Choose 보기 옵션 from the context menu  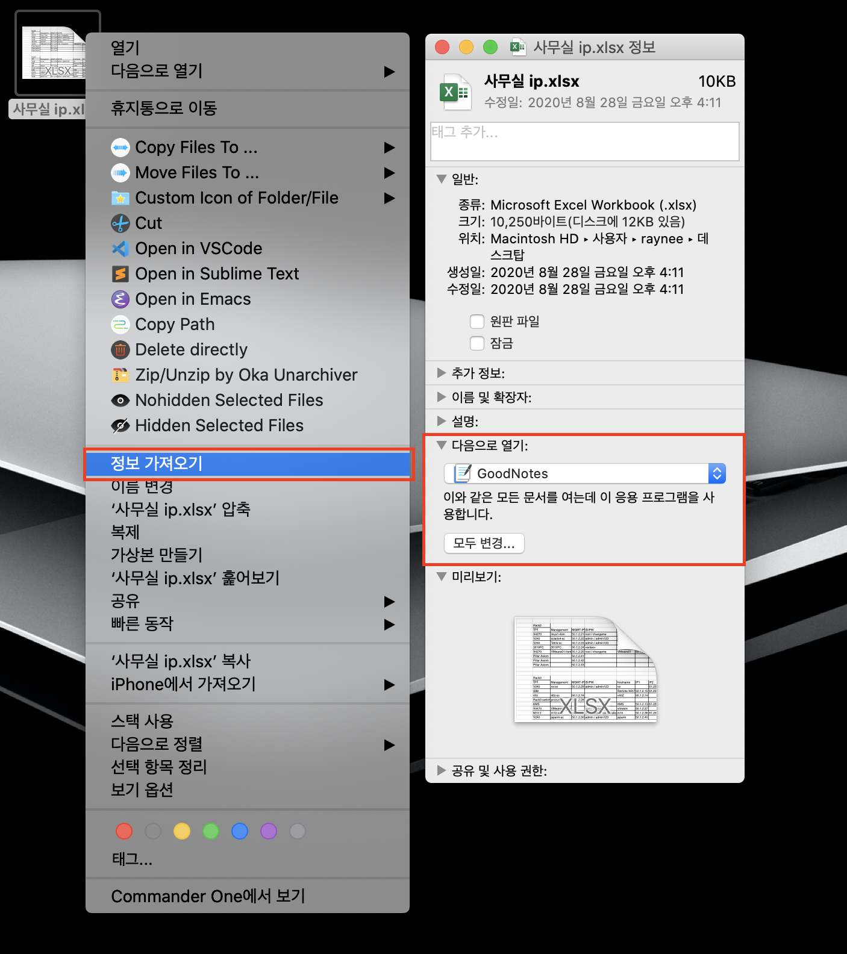(248, 790)
